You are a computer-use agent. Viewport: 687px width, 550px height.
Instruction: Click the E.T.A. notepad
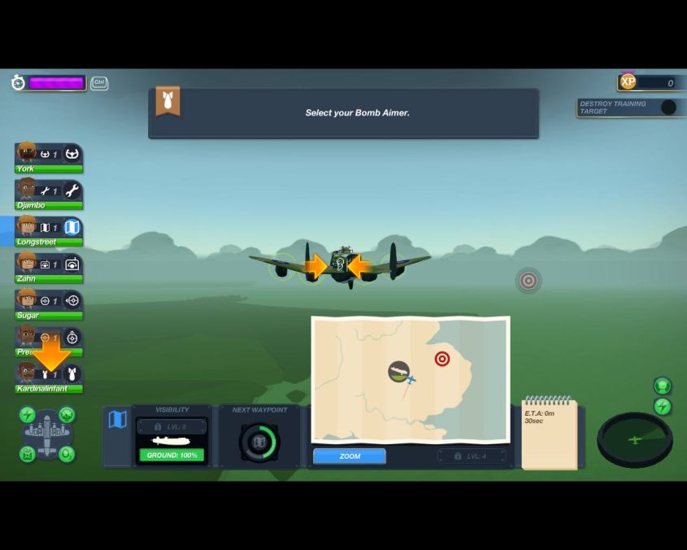(x=550, y=434)
